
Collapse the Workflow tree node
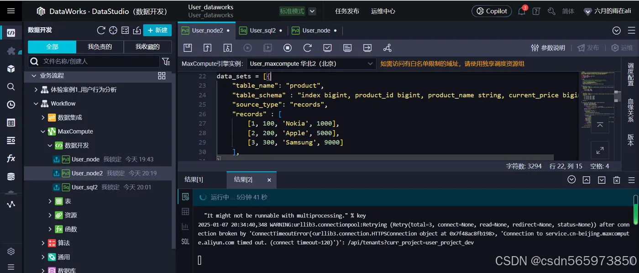point(36,103)
